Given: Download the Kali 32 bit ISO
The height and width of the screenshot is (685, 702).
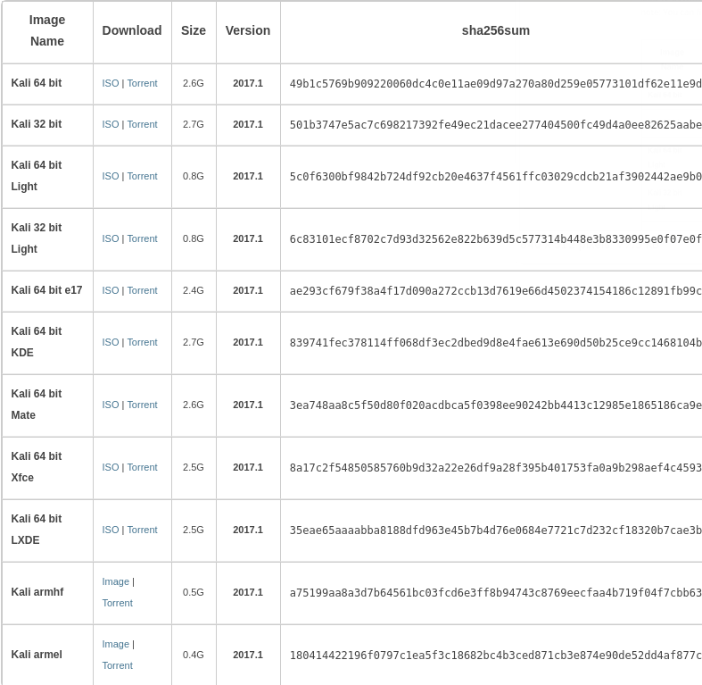Looking at the screenshot, I should [110, 125].
